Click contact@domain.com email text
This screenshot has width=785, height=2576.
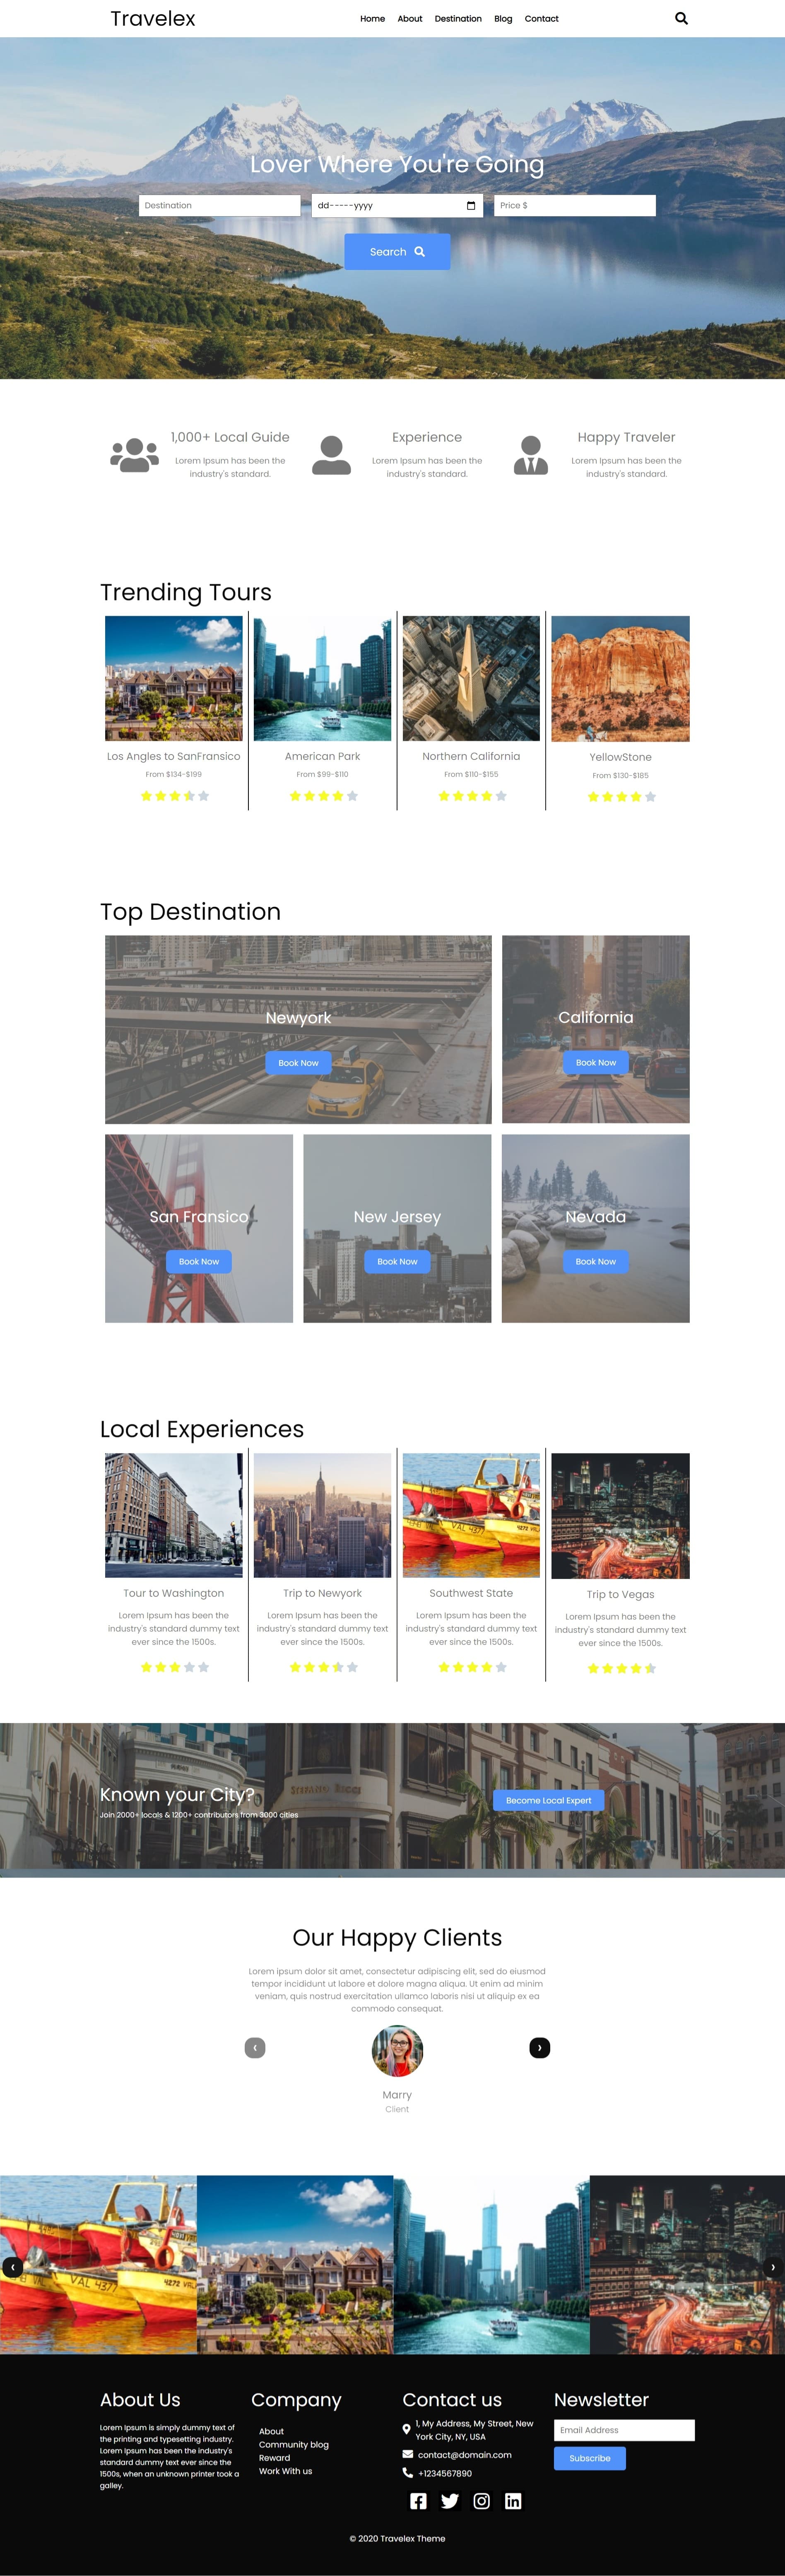point(465,2455)
